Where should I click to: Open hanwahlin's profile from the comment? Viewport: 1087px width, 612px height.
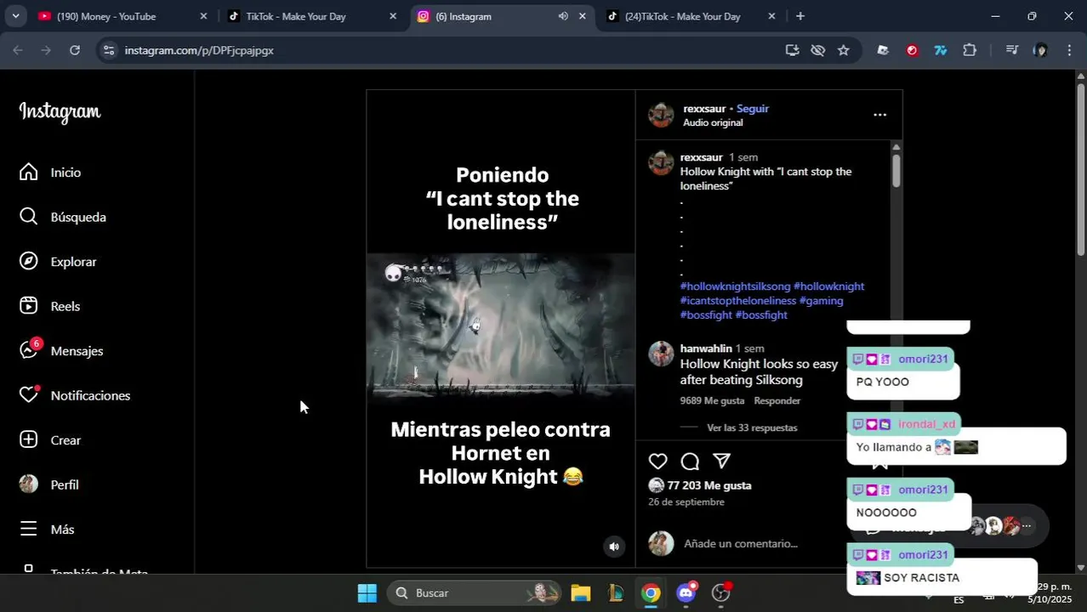(x=706, y=348)
